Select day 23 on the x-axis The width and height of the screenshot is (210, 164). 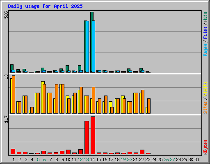[x=148, y=159]
